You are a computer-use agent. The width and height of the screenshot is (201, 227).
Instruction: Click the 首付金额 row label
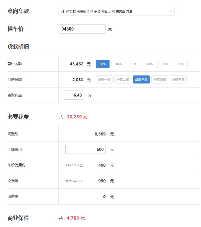[x=15, y=64]
